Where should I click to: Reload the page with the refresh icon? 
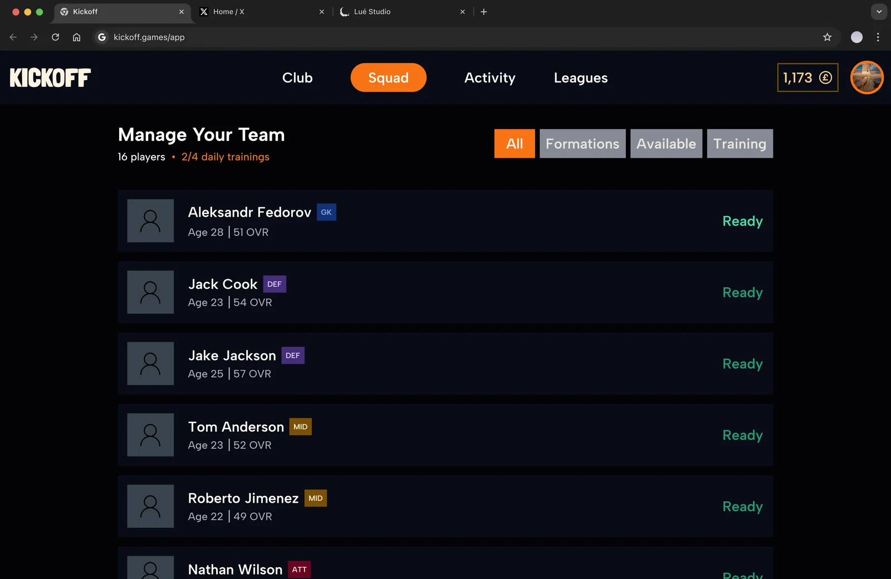55,37
